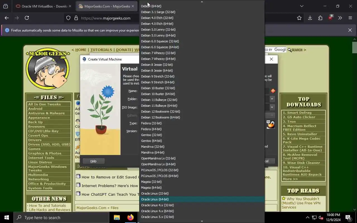The height and width of the screenshot is (223, 357).
Task: Click the network tray icon
Action: (x=314, y=217)
